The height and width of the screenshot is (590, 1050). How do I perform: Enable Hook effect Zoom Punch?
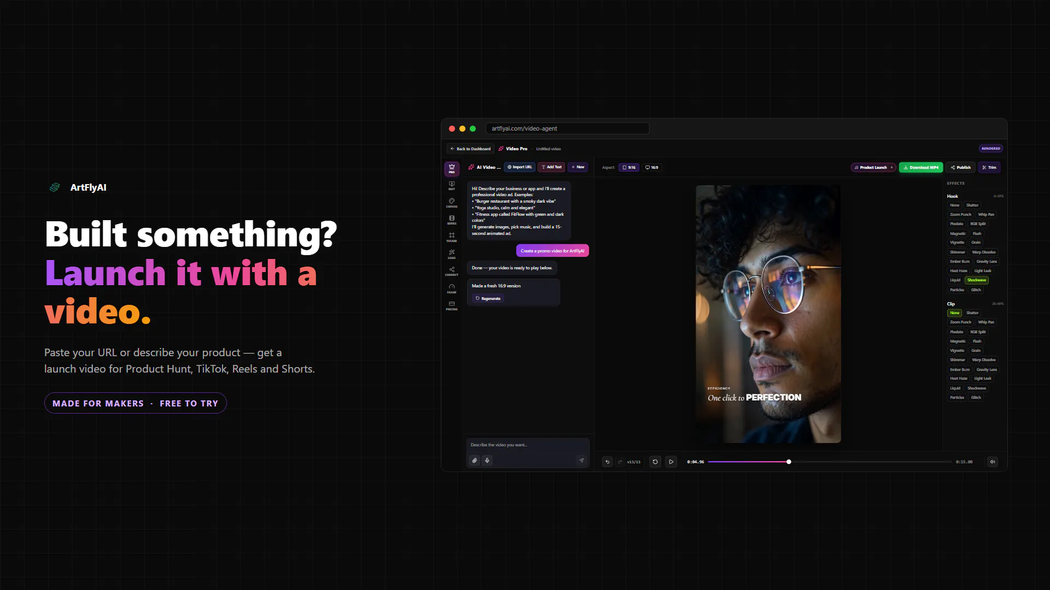click(961, 215)
